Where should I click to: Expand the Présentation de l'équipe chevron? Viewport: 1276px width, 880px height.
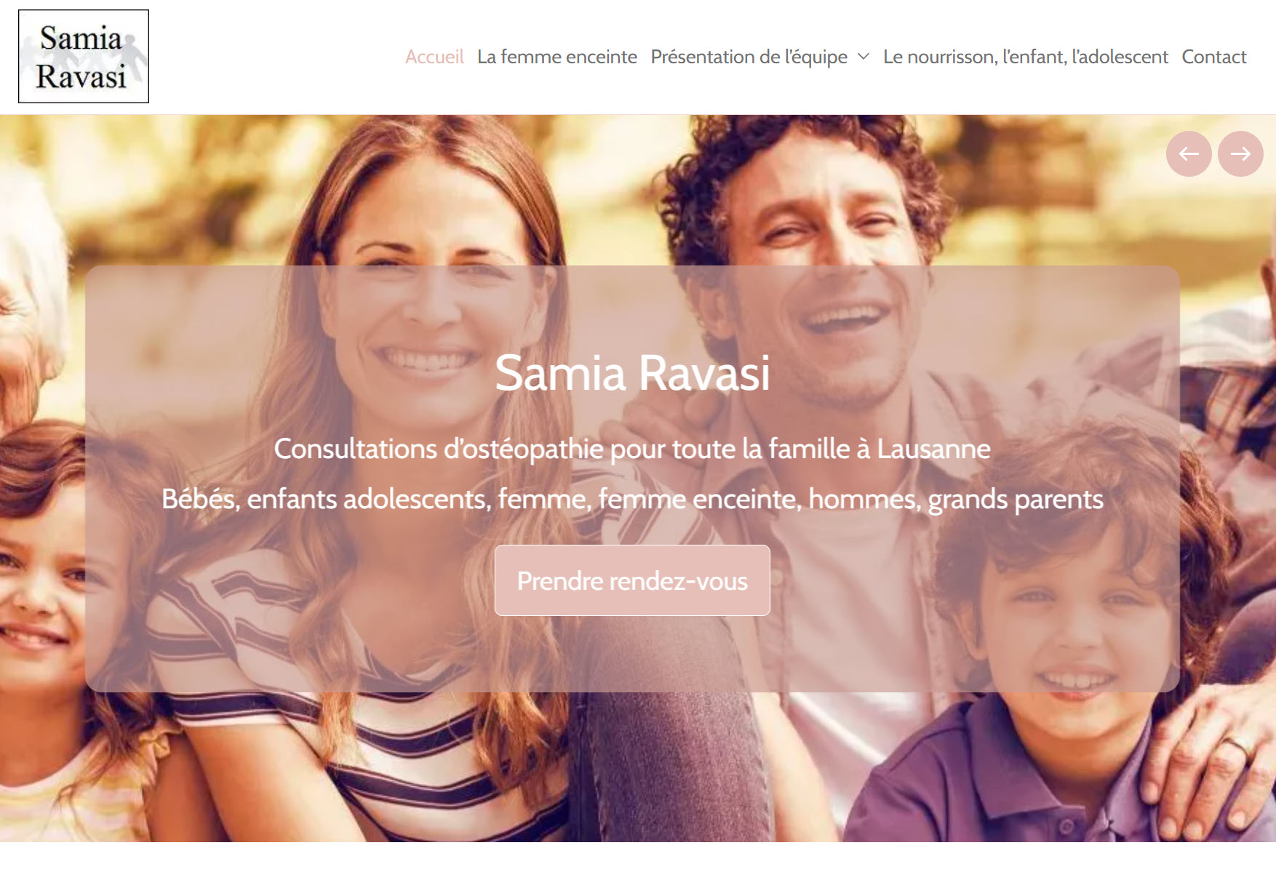click(x=864, y=57)
